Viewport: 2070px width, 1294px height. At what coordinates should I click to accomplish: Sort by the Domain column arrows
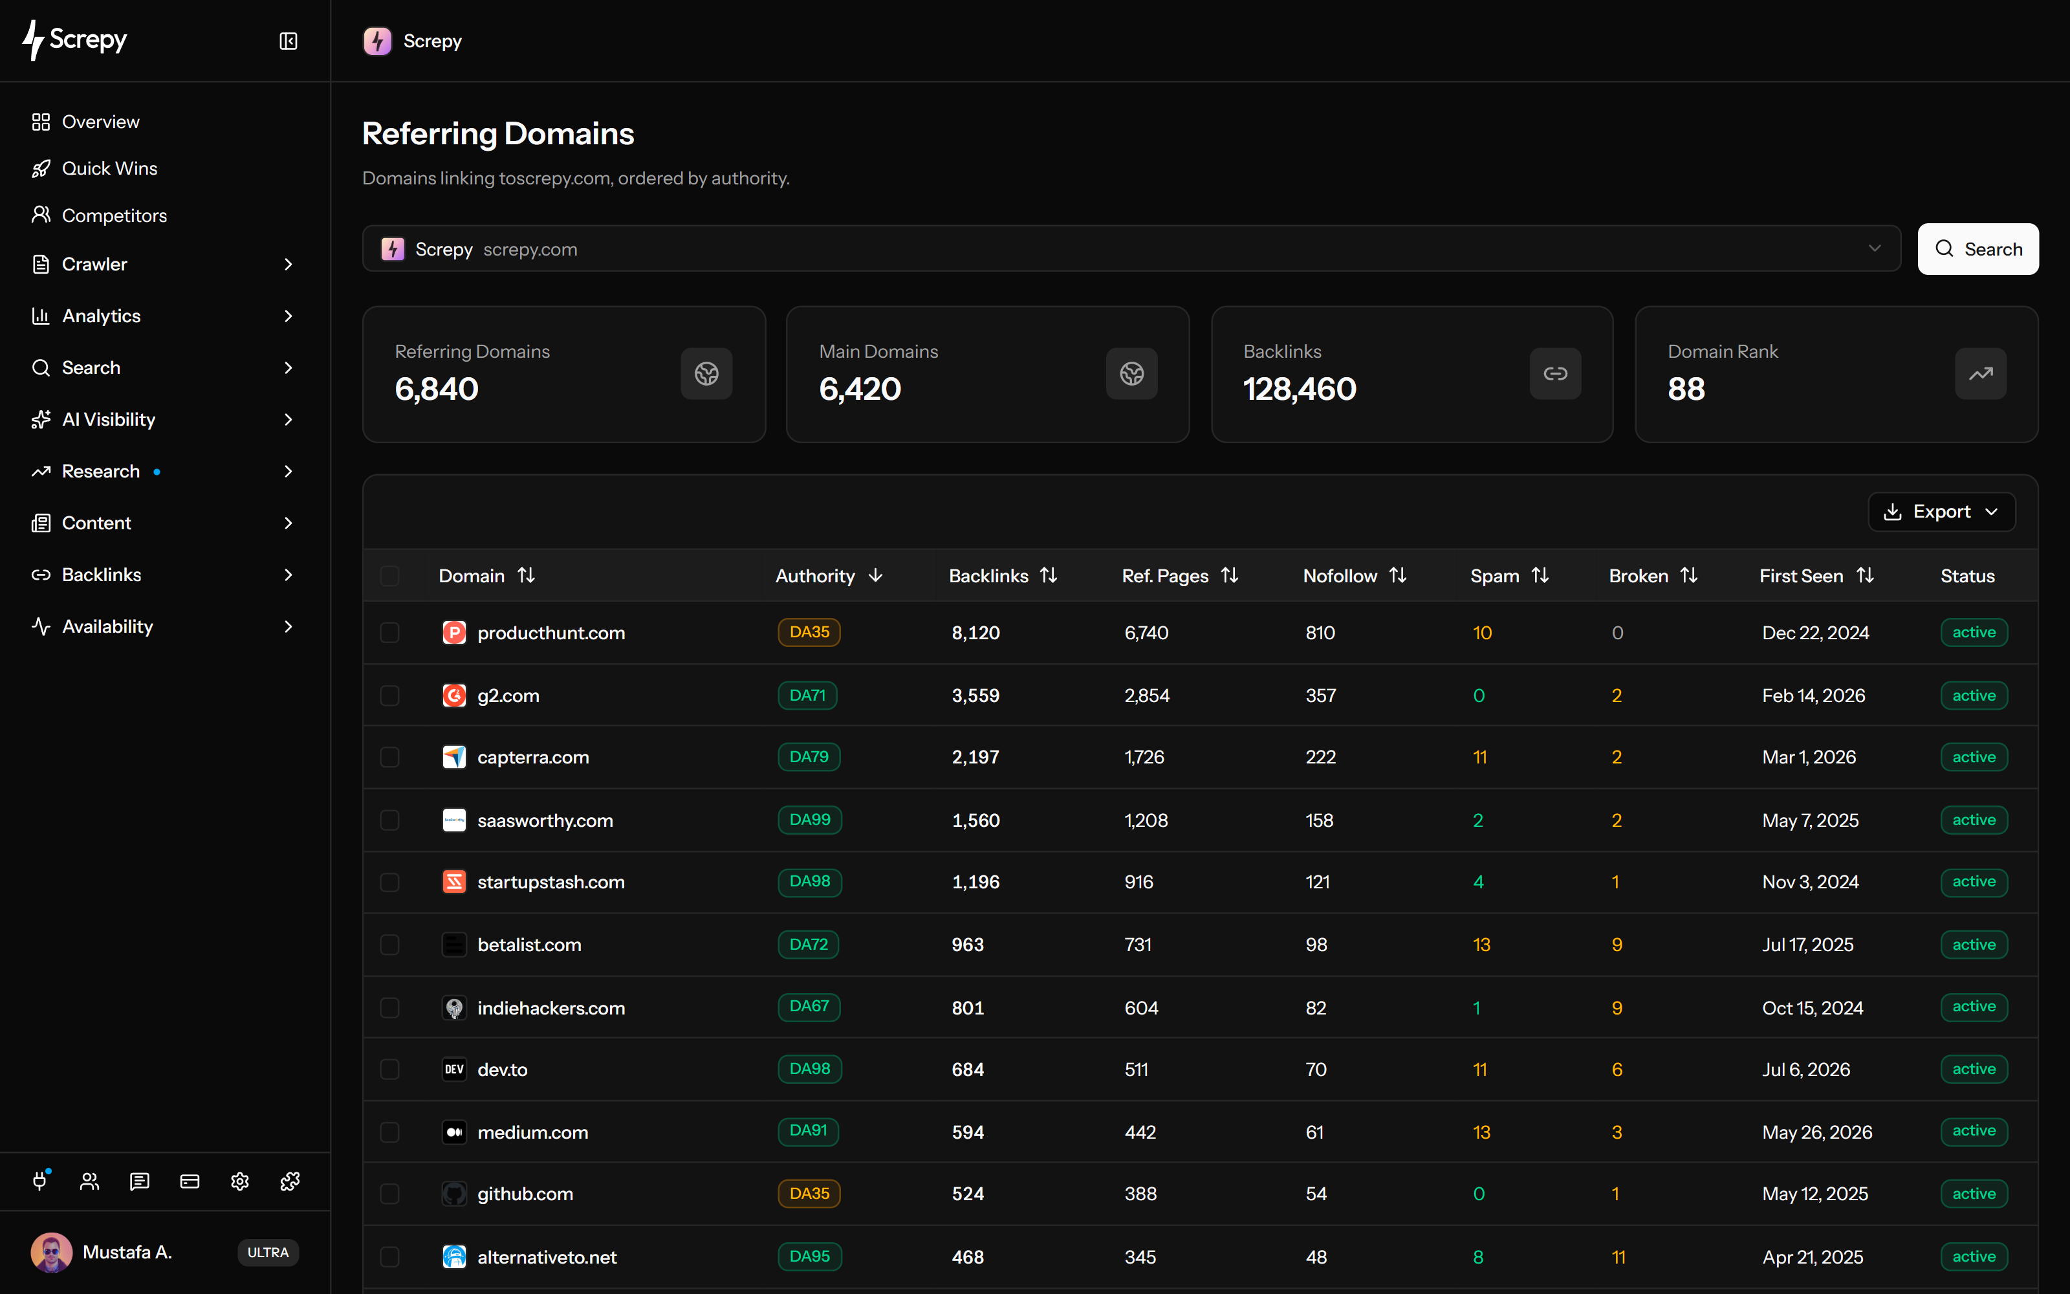click(x=527, y=575)
